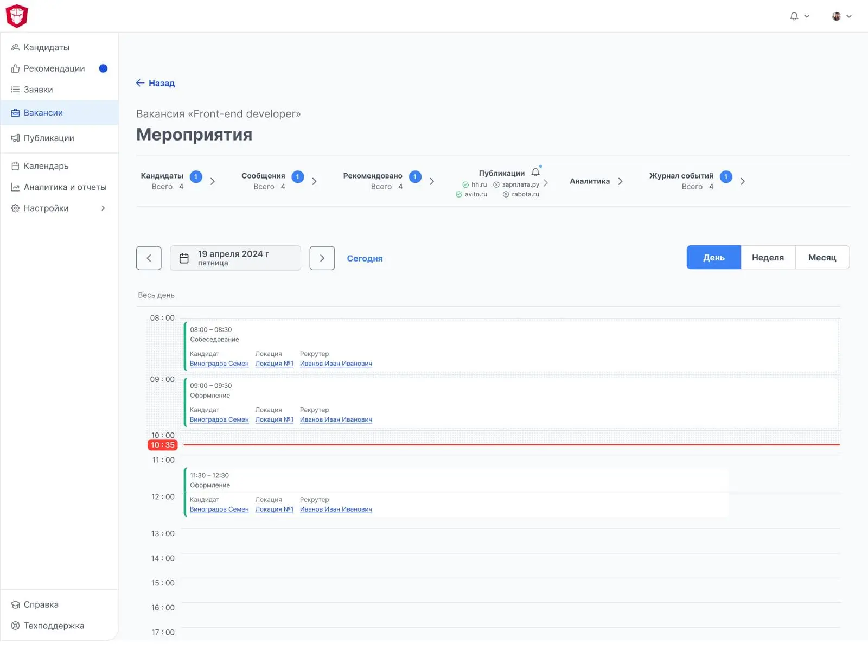Jump to today with Сегодня
The height and width of the screenshot is (656, 868).
coord(365,258)
